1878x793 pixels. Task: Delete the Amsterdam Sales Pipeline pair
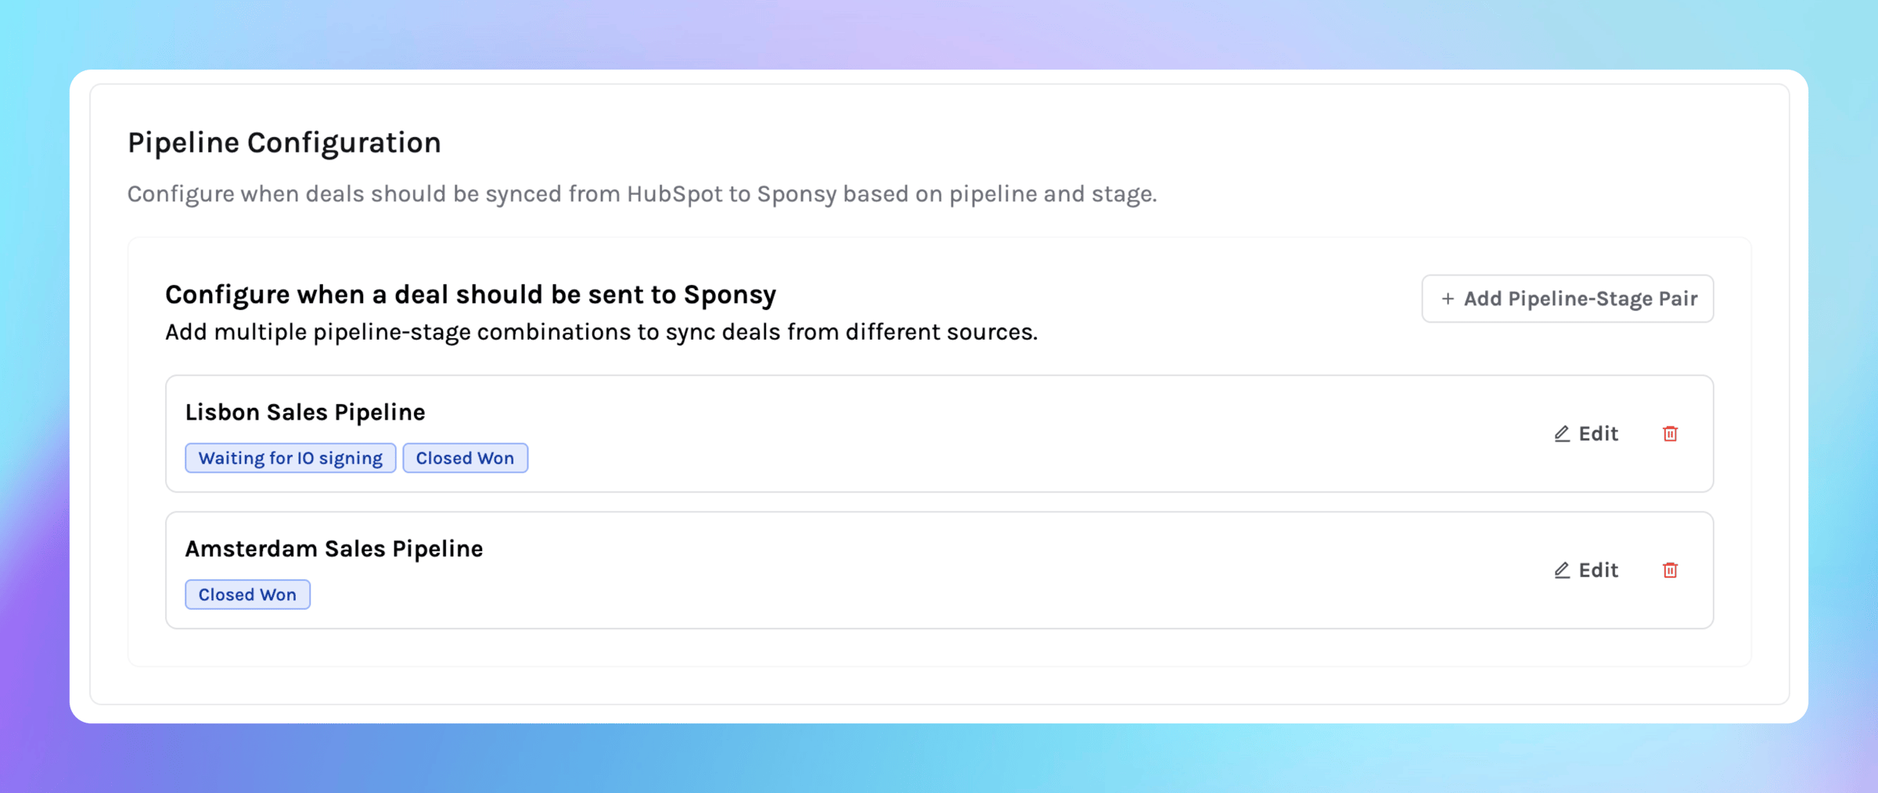click(x=1670, y=571)
